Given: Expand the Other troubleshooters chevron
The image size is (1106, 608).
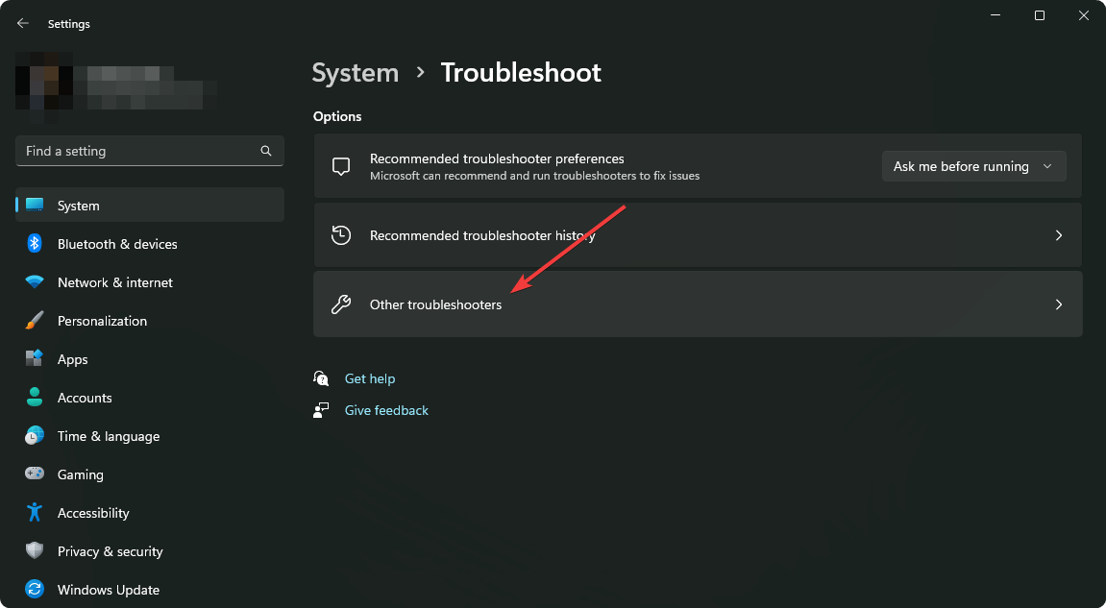Looking at the screenshot, I should (1059, 304).
